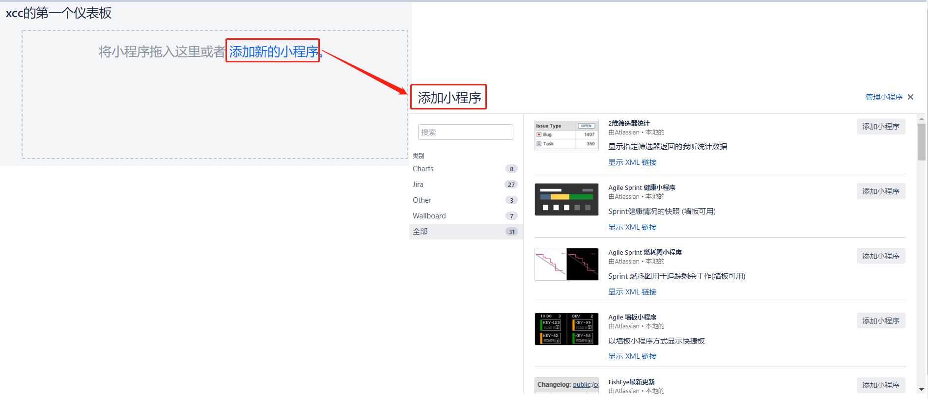
Task: Show XML link for Sprint 健康小程序
Action: tap(632, 227)
